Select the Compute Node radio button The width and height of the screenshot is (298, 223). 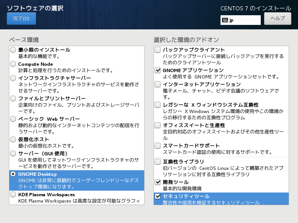(x=13, y=64)
